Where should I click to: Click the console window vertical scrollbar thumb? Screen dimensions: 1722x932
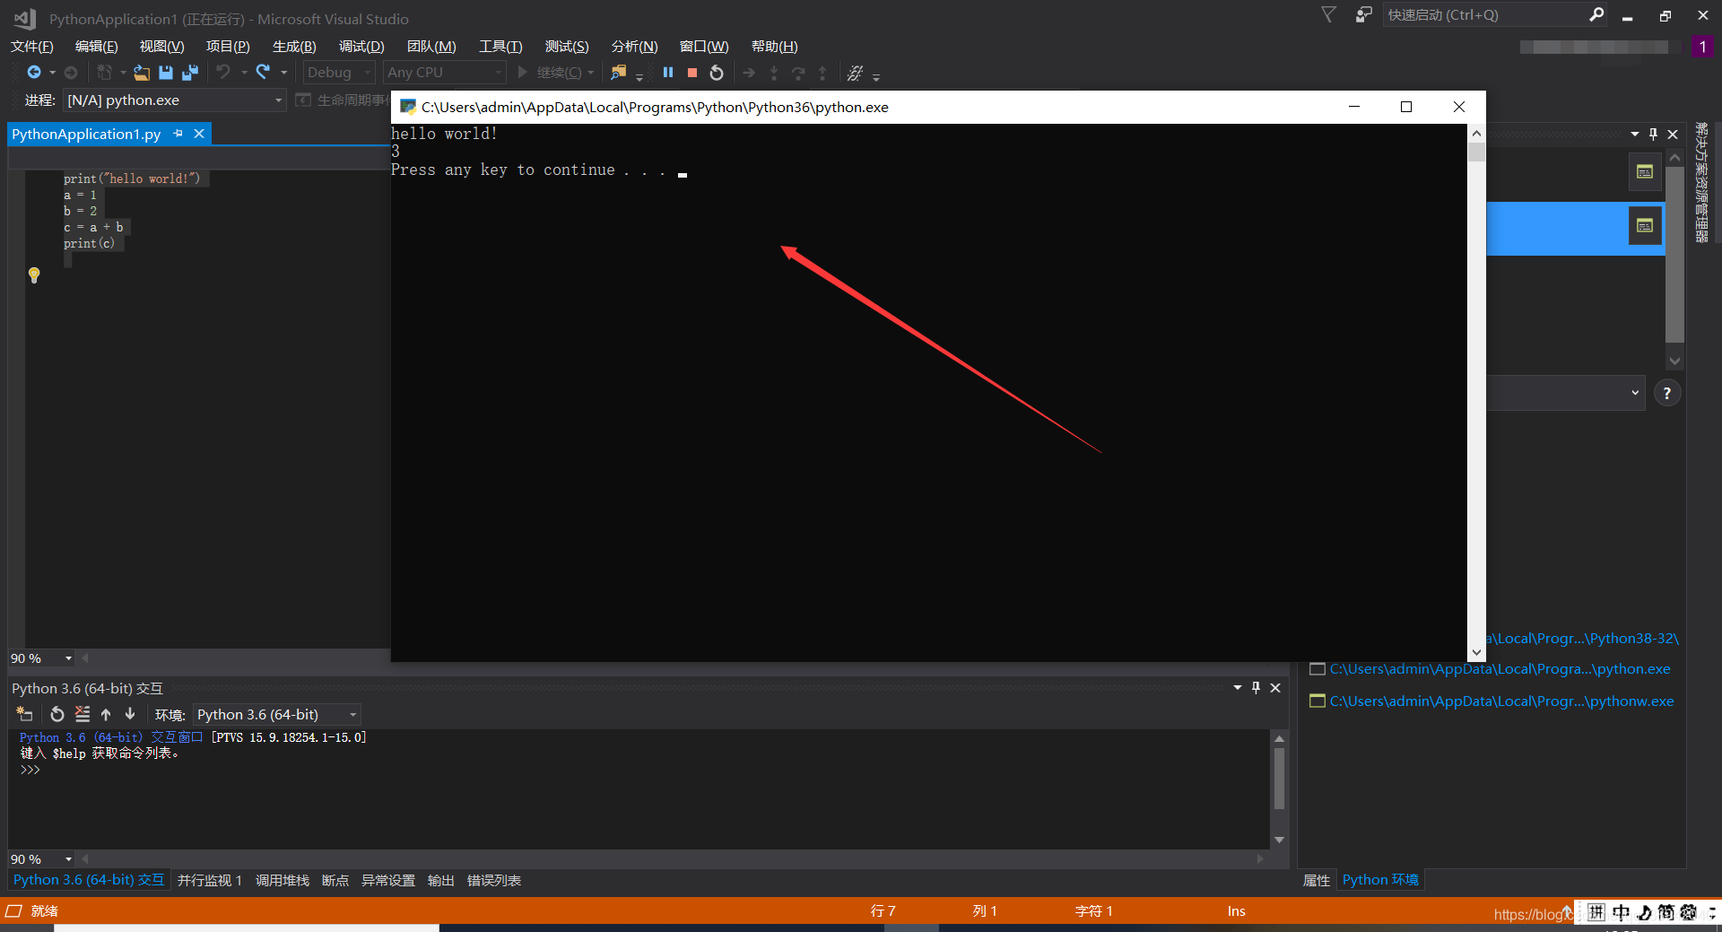pyautogui.click(x=1476, y=152)
